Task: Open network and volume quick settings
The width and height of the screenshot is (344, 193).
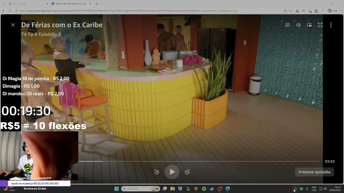Action: [323, 189]
